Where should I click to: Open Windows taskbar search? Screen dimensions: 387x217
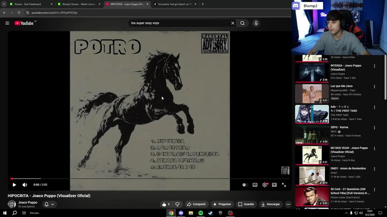click(x=14, y=213)
